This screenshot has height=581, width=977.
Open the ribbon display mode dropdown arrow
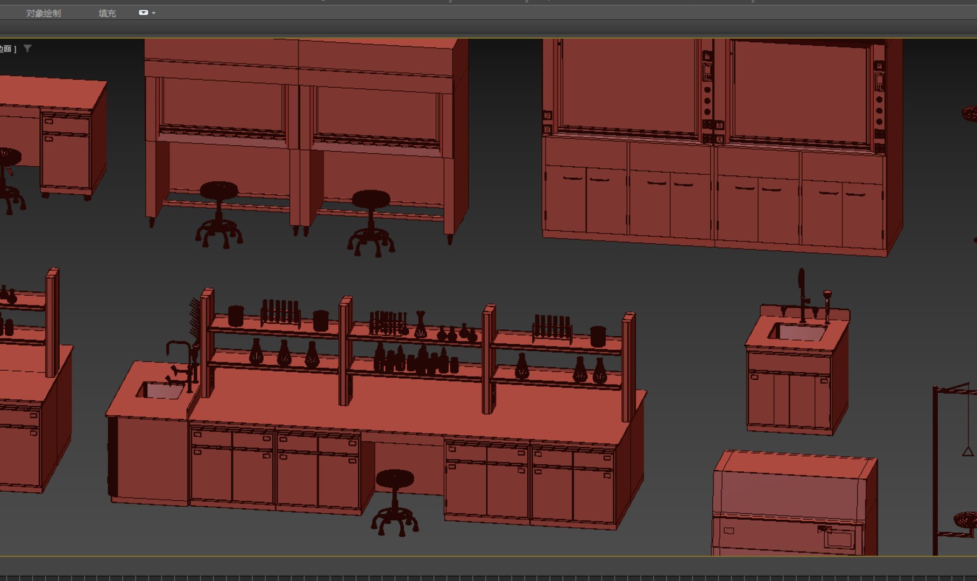point(154,13)
